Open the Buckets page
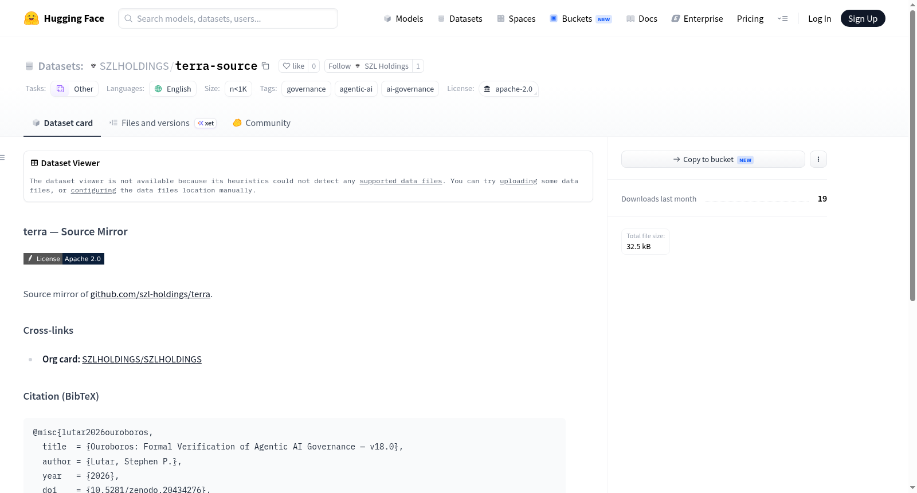The width and height of the screenshot is (917, 493). 581,18
